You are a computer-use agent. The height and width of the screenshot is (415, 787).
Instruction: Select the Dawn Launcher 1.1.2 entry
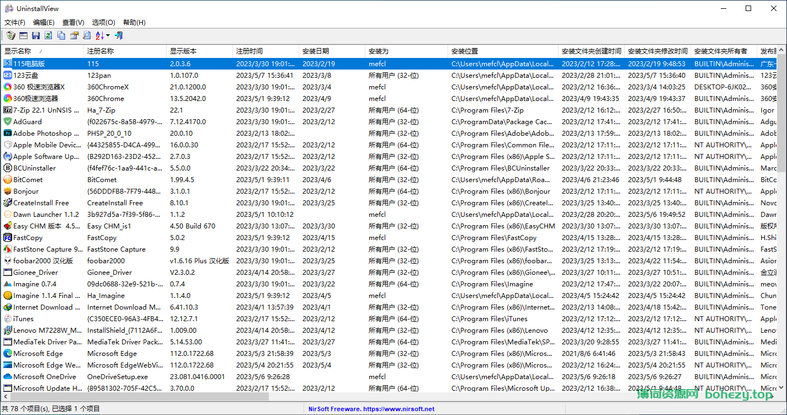coord(46,214)
